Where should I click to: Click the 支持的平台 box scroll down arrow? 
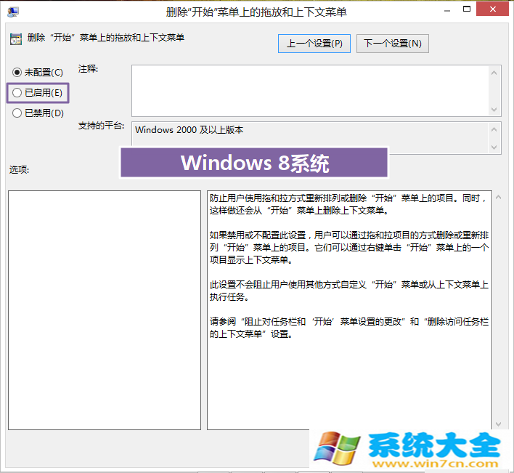[494, 148]
